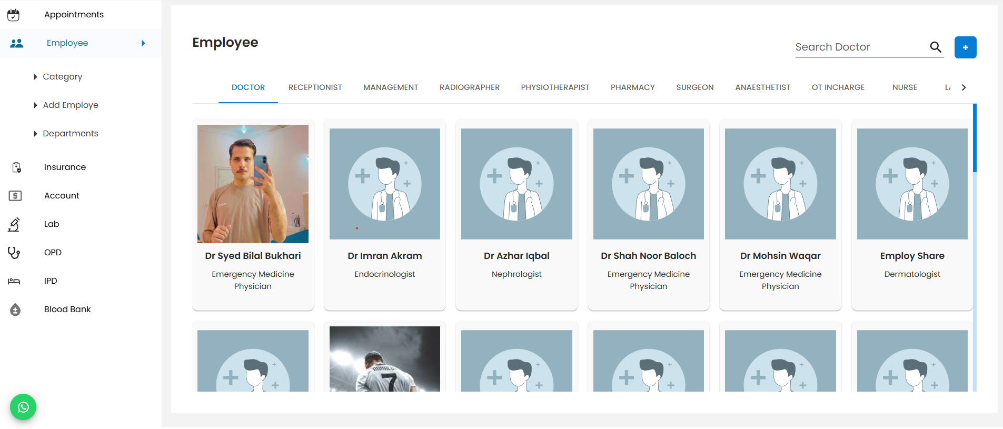Click the Nephrologist specialty text
This screenshot has height=429, width=1003.
[517, 274]
